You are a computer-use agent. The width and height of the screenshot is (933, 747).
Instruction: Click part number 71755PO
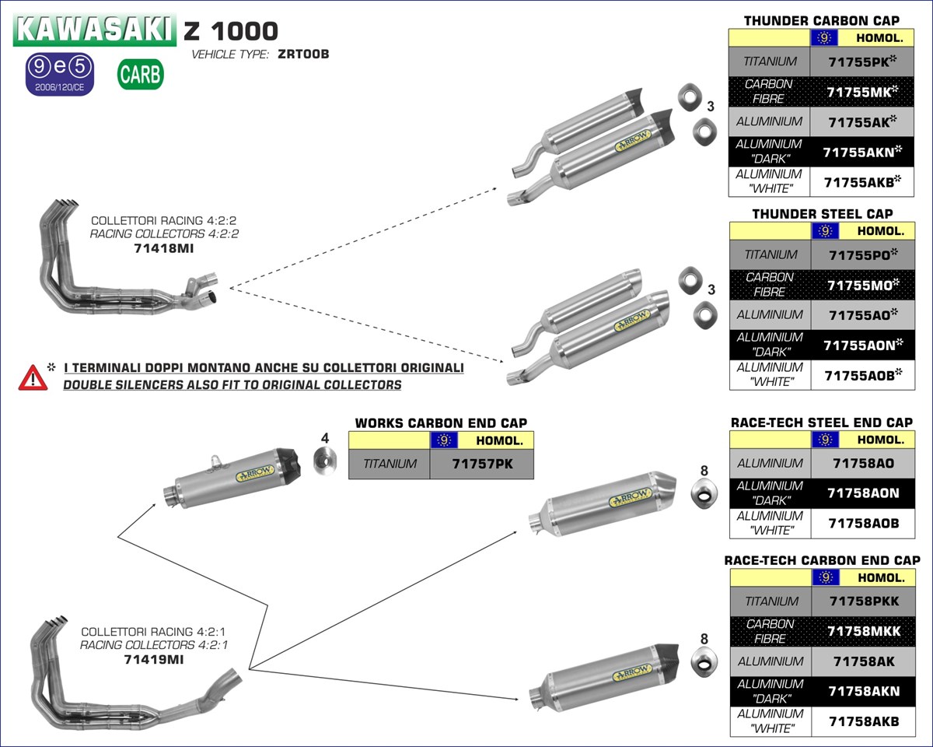pos(858,254)
